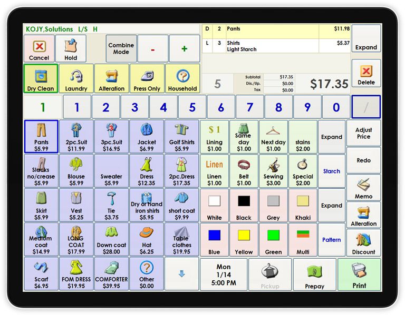Add a 3pc.Suit to the order

tap(111, 136)
